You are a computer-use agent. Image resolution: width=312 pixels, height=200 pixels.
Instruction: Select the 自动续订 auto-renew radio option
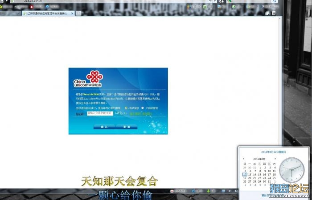(x=126, y=108)
